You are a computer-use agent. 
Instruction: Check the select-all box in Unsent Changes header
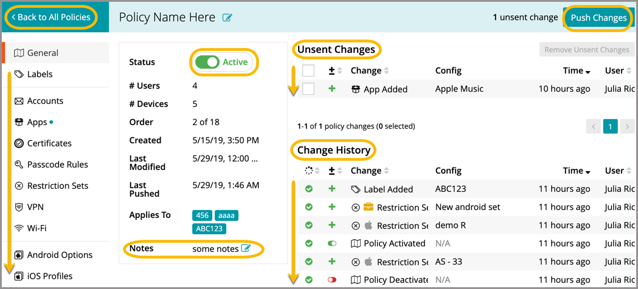tap(308, 71)
